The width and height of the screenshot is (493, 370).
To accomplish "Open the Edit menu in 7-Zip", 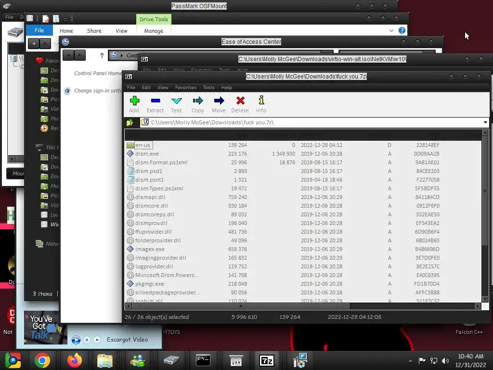I will click(x=146, y=88).
